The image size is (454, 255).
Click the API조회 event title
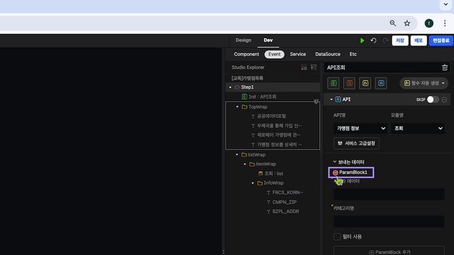click(336, 67)
